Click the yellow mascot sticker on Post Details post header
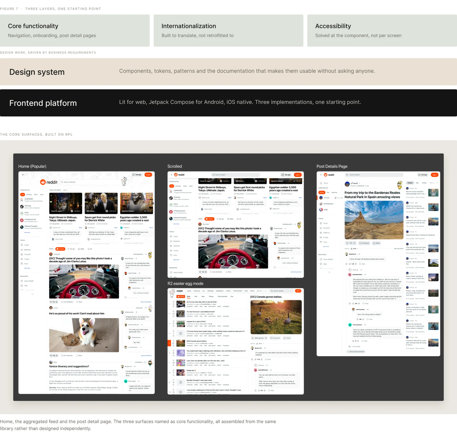The image size is (457, 432). tap(400, 185)
